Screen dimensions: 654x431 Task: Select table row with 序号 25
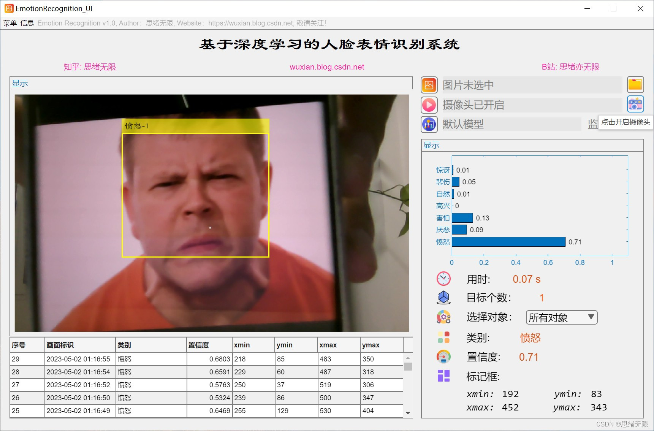(x=206, y=411)
